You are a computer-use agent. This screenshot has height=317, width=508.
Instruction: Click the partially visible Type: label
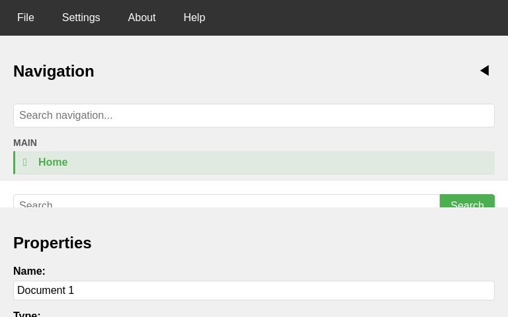coord(26,314)
